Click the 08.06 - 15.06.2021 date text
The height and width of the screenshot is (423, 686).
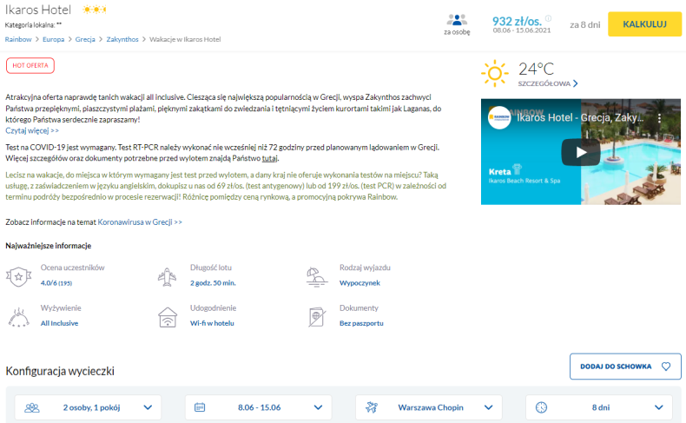pos(522,30)
